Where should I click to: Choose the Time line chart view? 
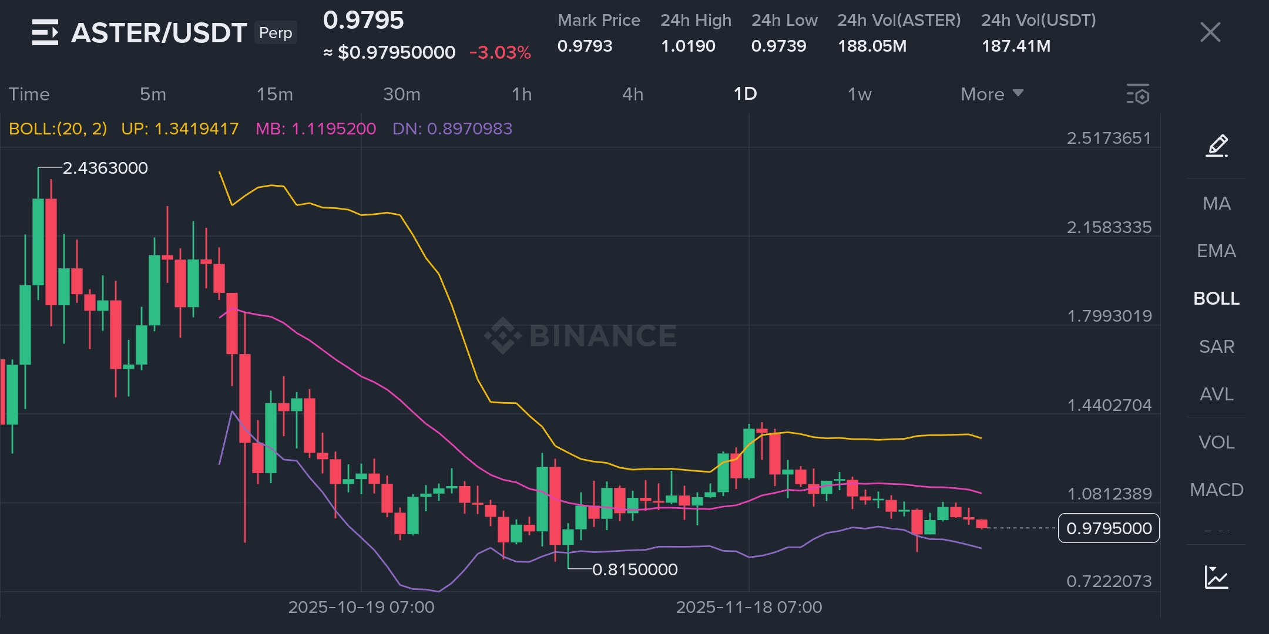click(x=29, y=94)
